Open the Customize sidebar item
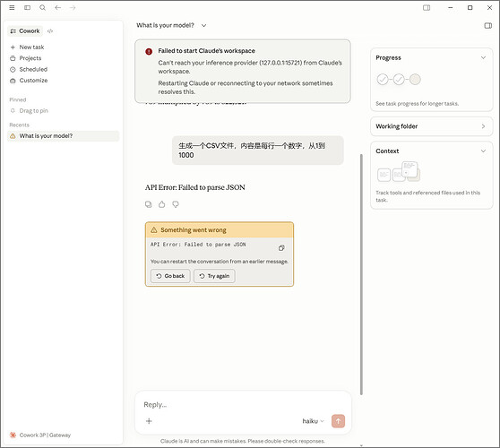 pos(33,81)
